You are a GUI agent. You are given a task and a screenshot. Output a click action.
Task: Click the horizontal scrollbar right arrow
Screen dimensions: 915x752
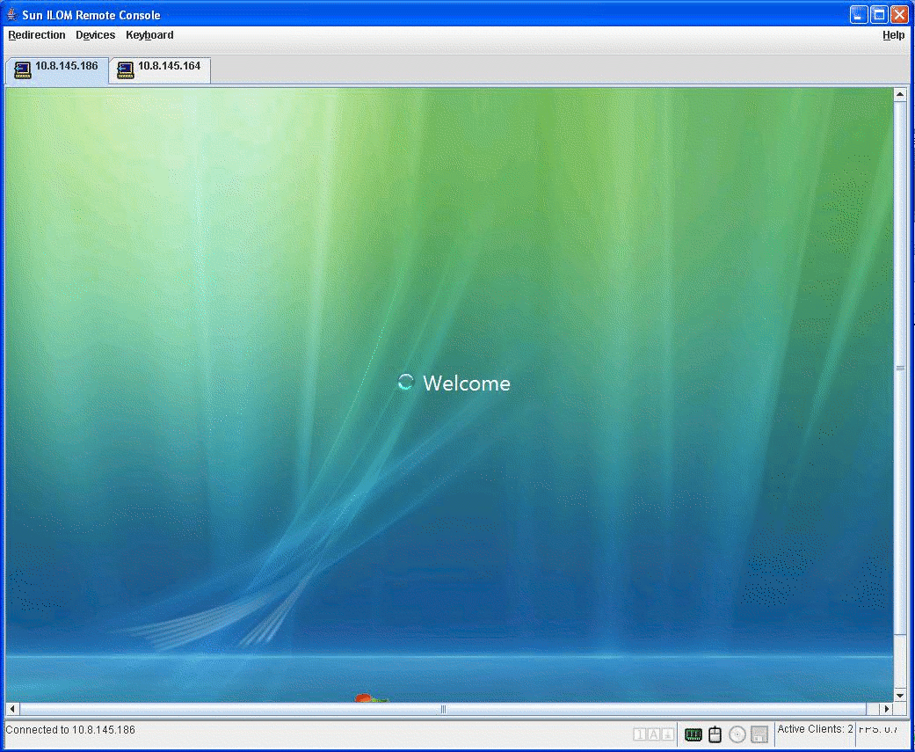[888, 709]
